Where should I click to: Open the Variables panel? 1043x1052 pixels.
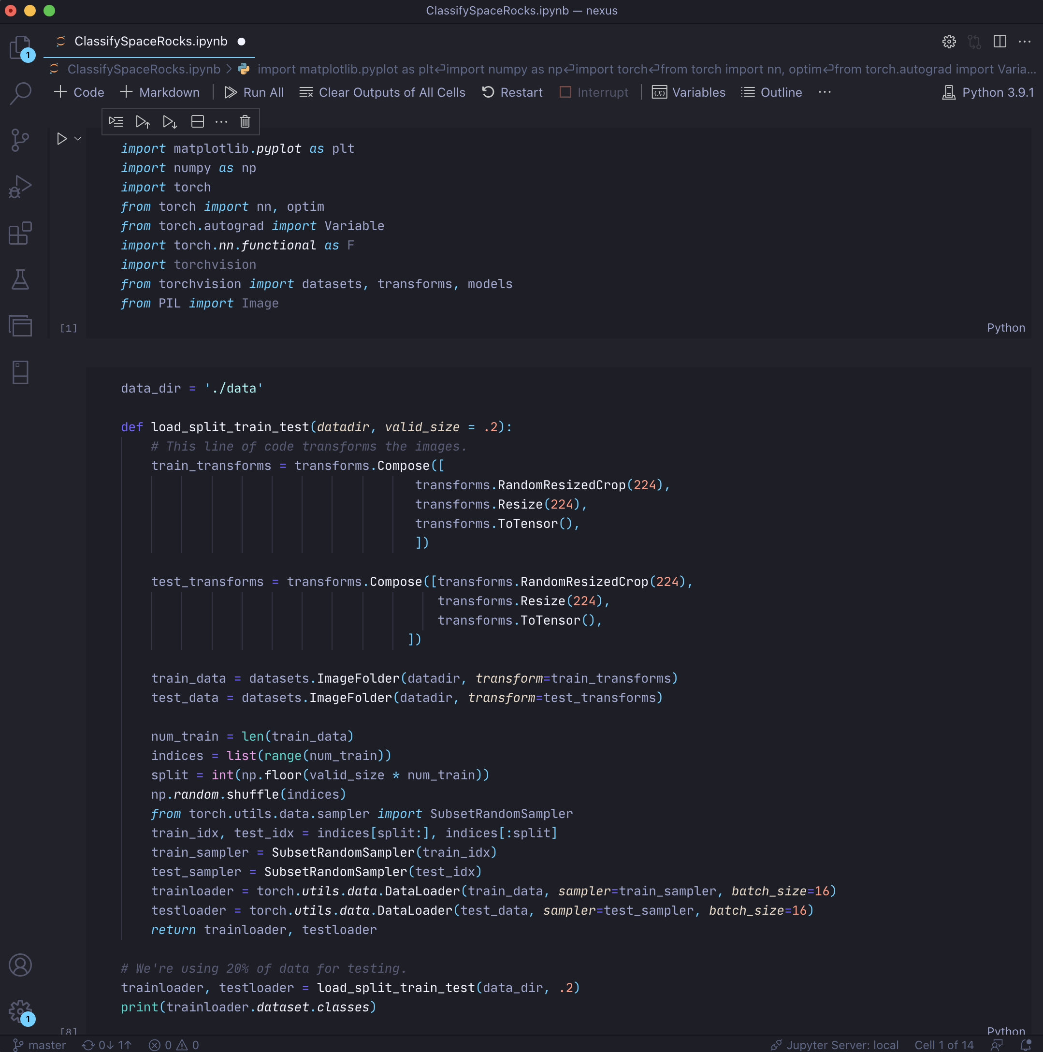coord(689,92)
